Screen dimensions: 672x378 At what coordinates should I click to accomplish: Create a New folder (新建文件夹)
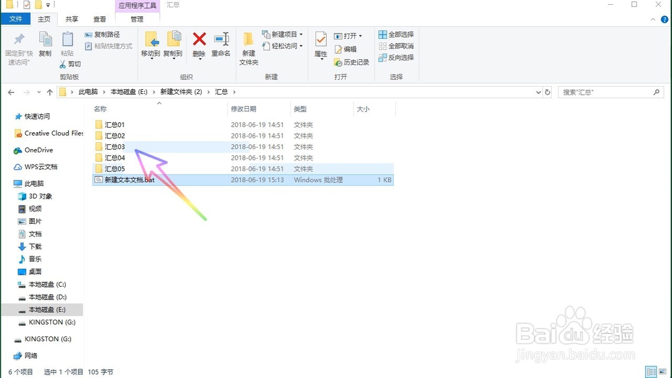(249, 48)
